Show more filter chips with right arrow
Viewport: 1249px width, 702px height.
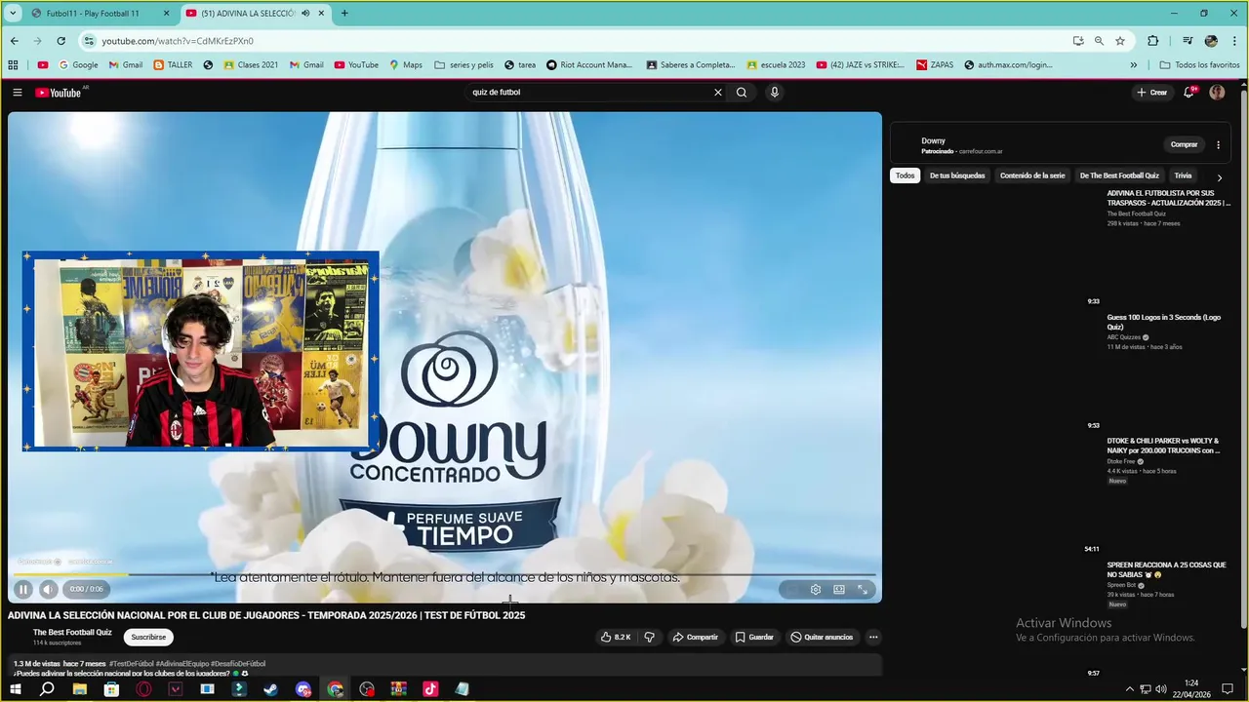1219,177
